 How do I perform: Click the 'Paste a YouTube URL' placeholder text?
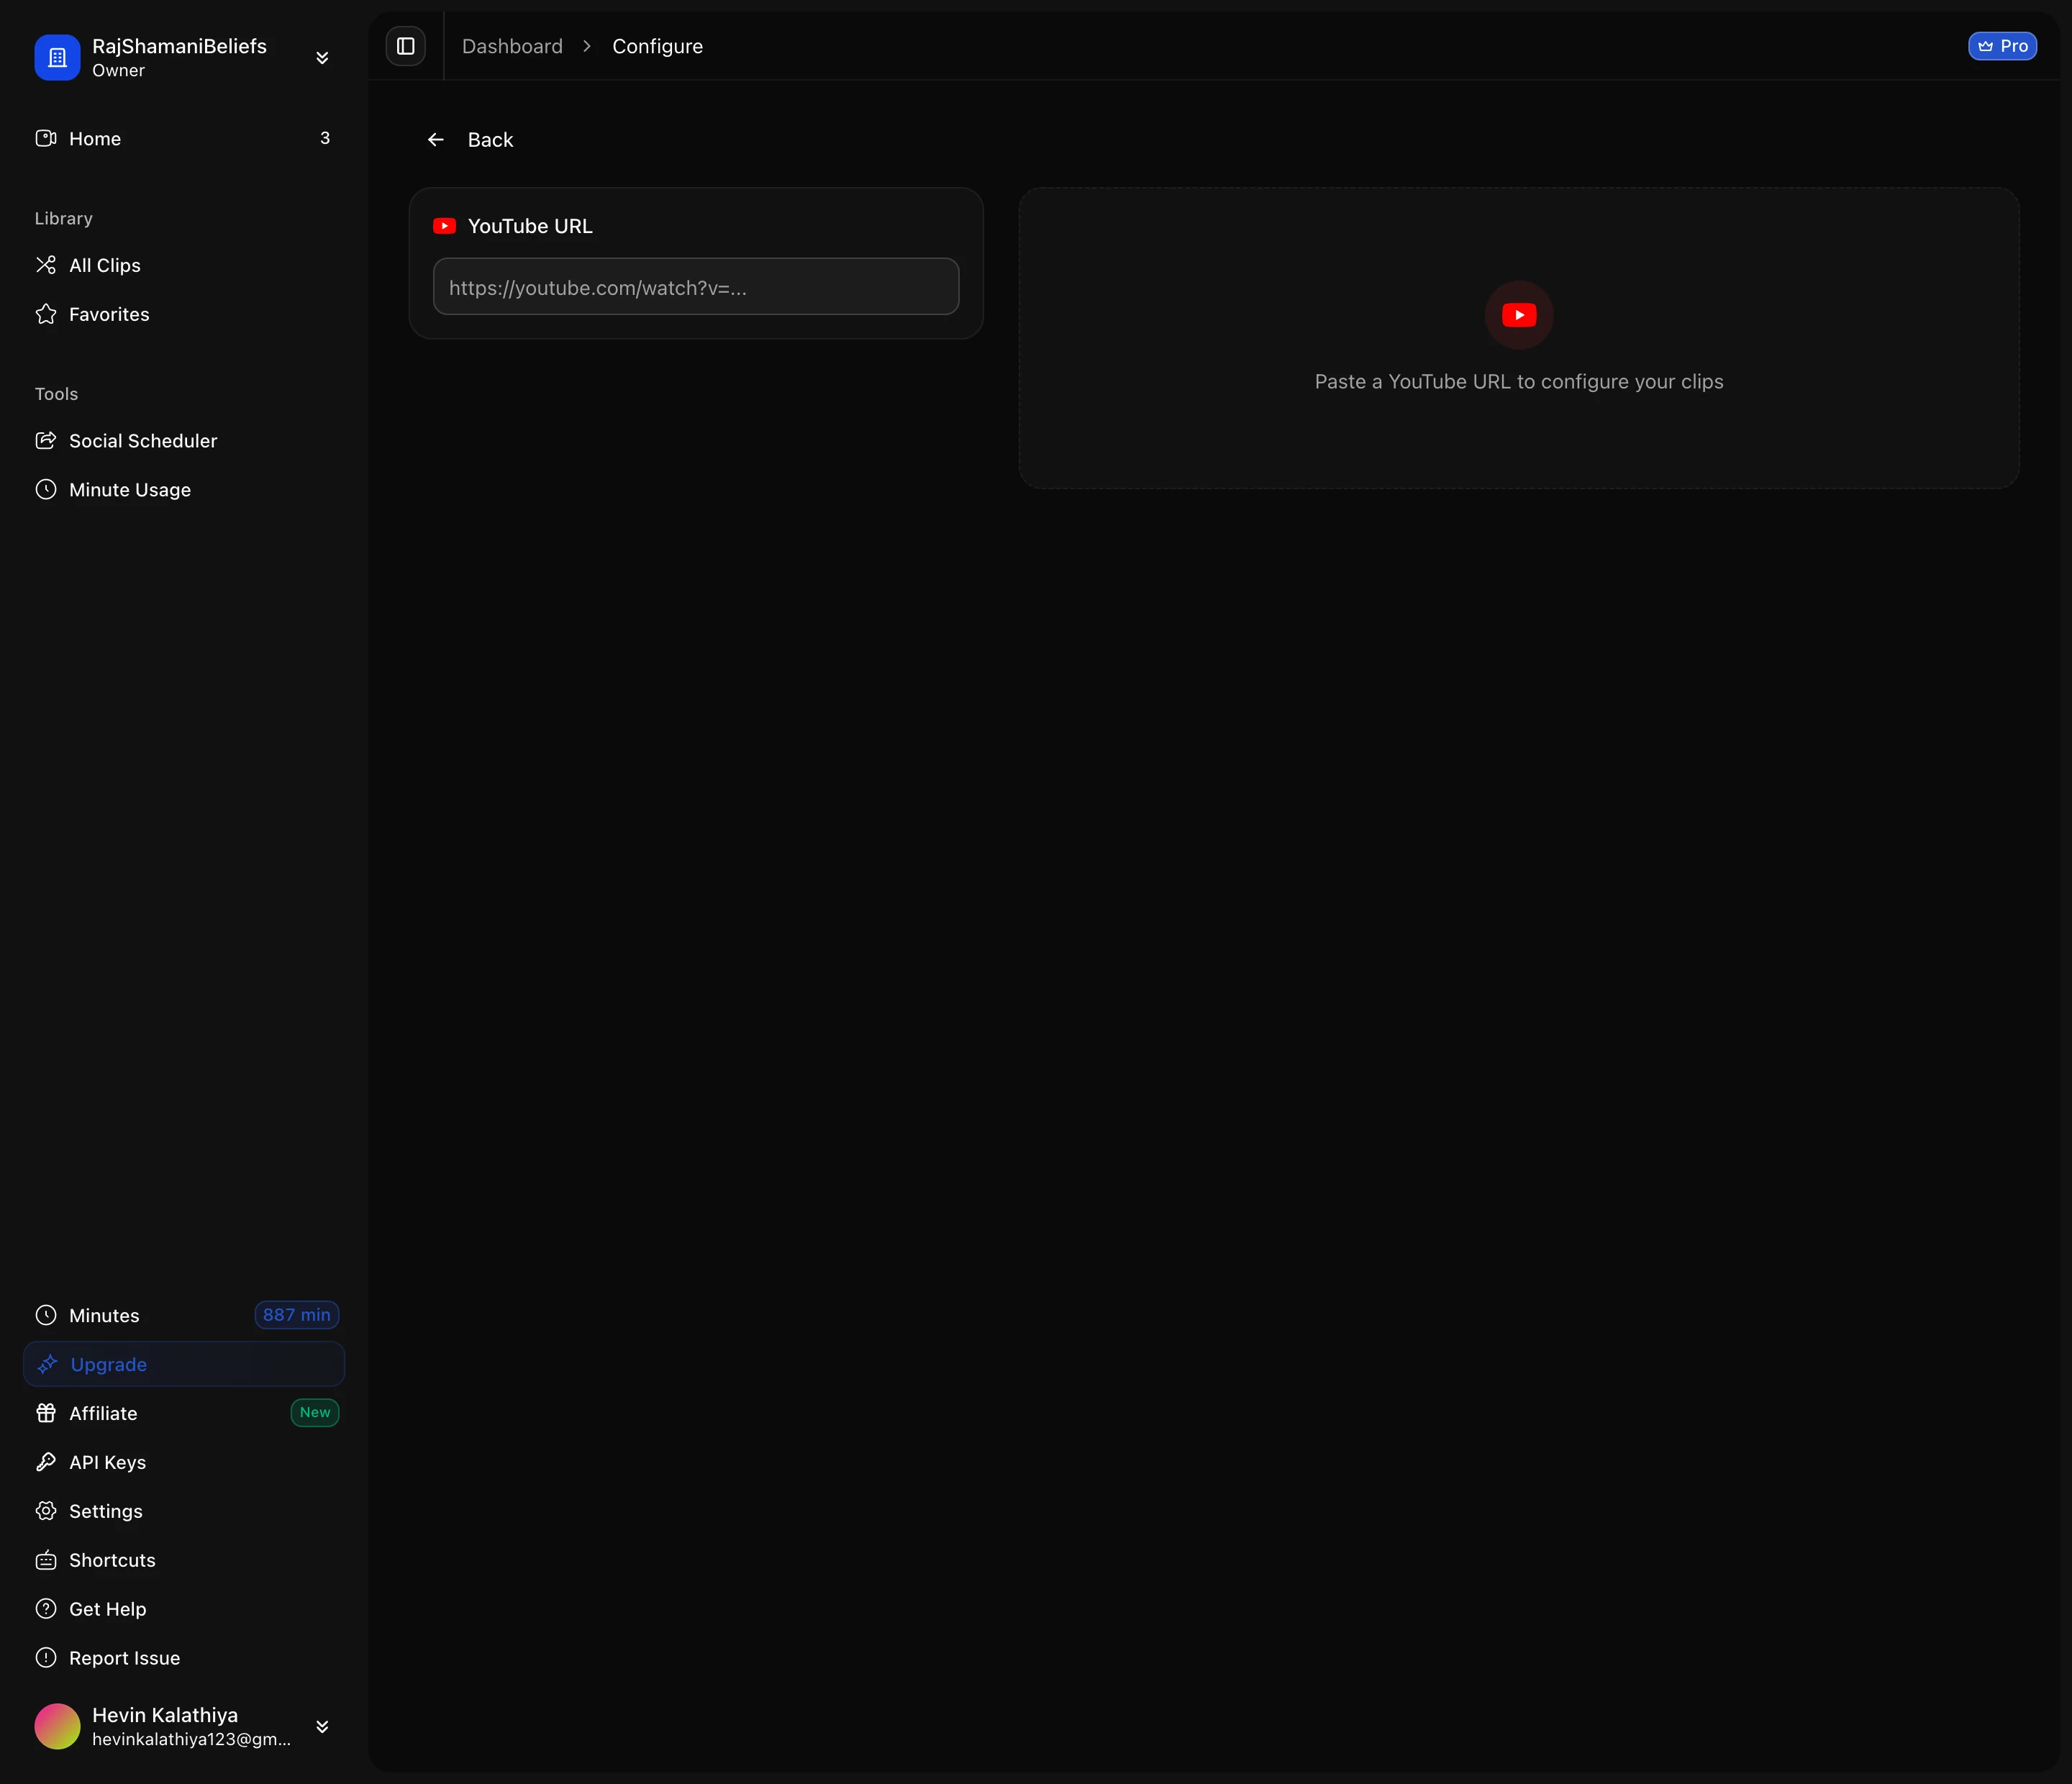(1519, 382)
